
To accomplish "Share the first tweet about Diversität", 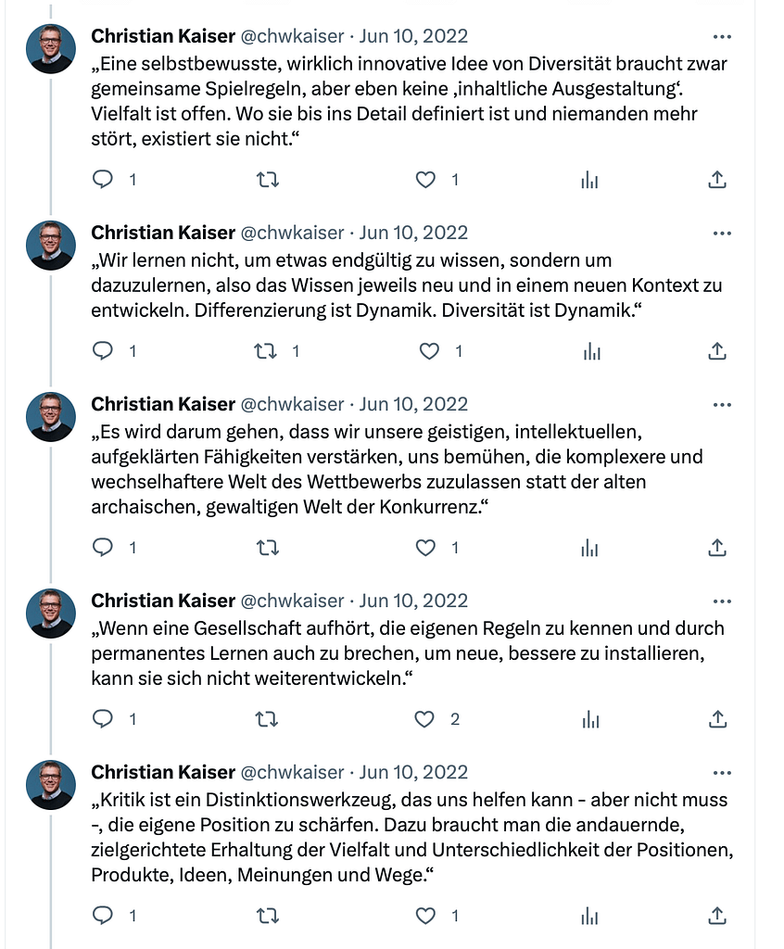I will [x=716, y=180].
